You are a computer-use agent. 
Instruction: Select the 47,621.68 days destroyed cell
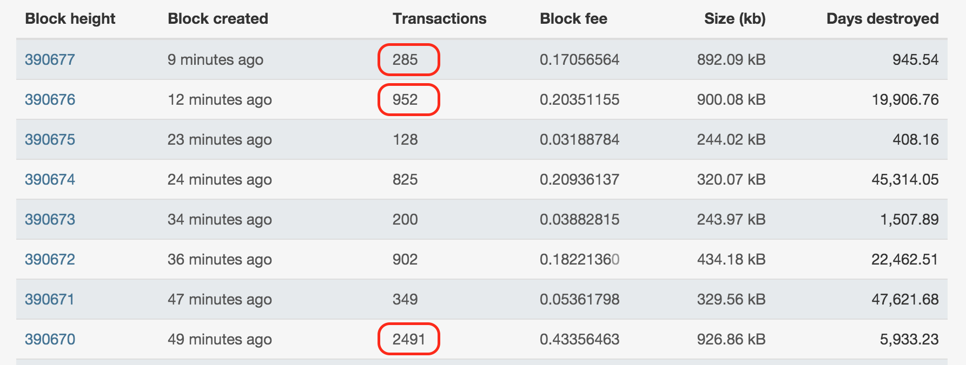pyautogui.click(x=905, y=299)
